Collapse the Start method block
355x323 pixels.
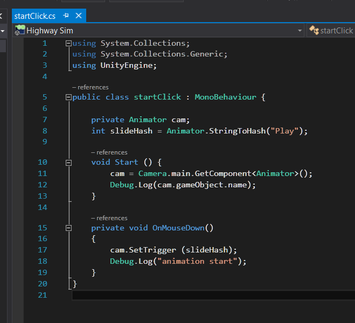[x=68, y=163]
